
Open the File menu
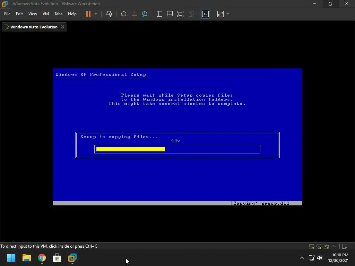click(x=7, y=14)
